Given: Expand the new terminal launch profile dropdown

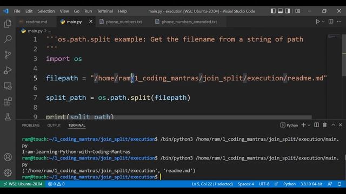Looking at the screenshot, I should 309,125.
